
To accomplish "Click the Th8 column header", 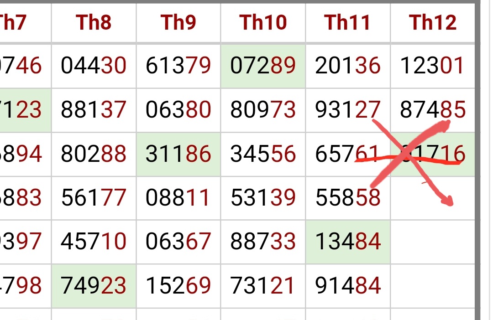I will point(94,22).
